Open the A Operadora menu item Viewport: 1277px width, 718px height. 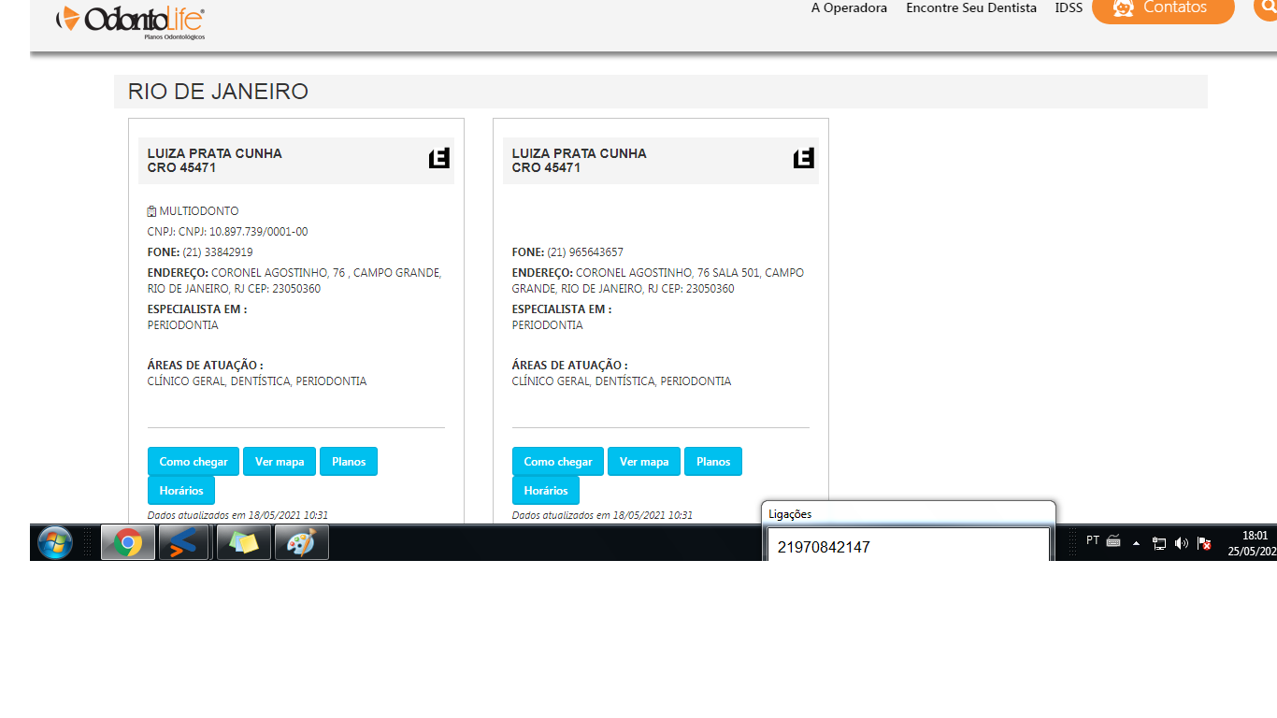(849, 7)
